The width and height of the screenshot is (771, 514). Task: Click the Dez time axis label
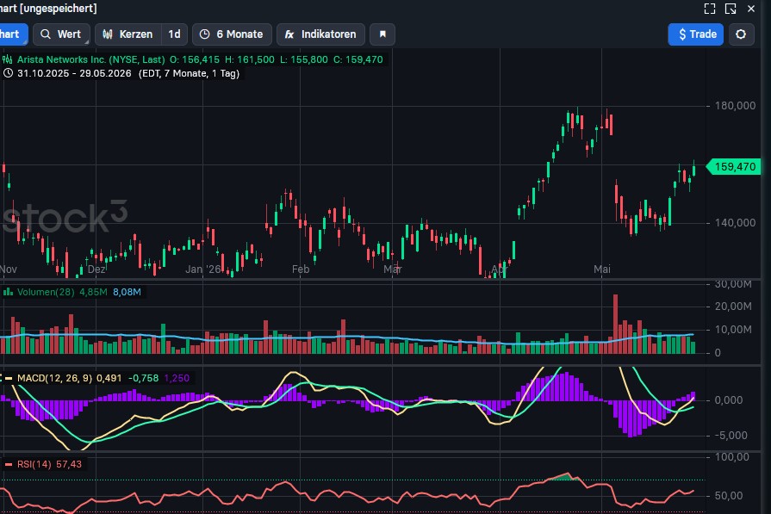96,269
